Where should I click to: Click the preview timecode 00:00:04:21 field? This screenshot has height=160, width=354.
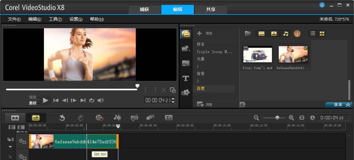coord(158,100)
